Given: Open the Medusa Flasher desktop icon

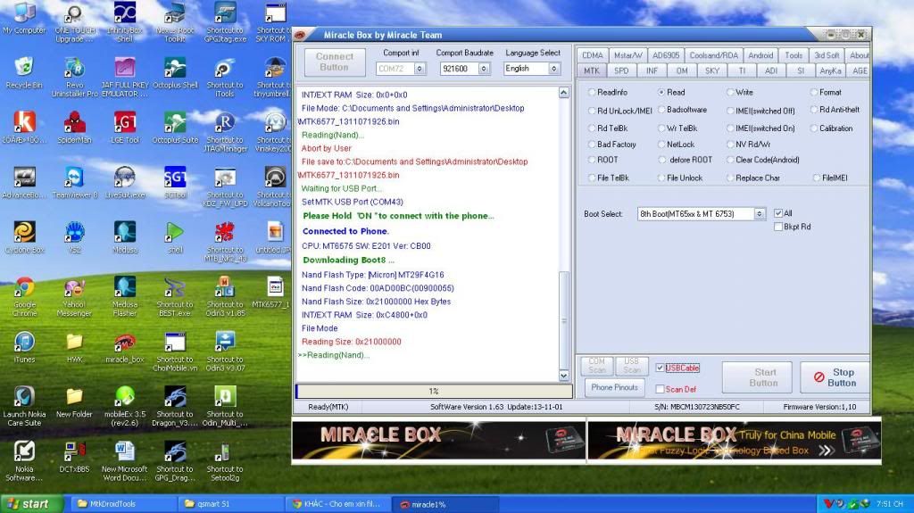Looking at the screenshot, I should pyautogui.click(x=125, y=297).
